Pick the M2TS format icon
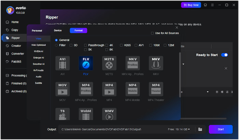The image size is (239, 140). [109, 64]
